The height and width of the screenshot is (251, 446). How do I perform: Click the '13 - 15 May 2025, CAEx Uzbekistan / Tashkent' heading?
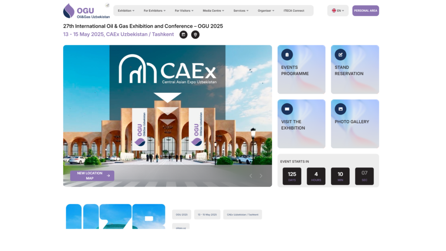pos(118,34)
